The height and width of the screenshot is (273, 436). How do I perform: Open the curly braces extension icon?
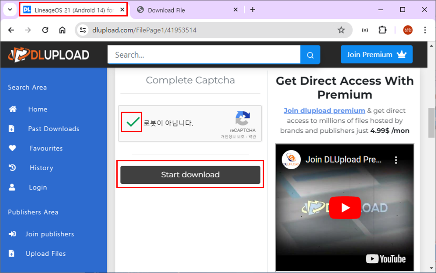pos(365,30)
